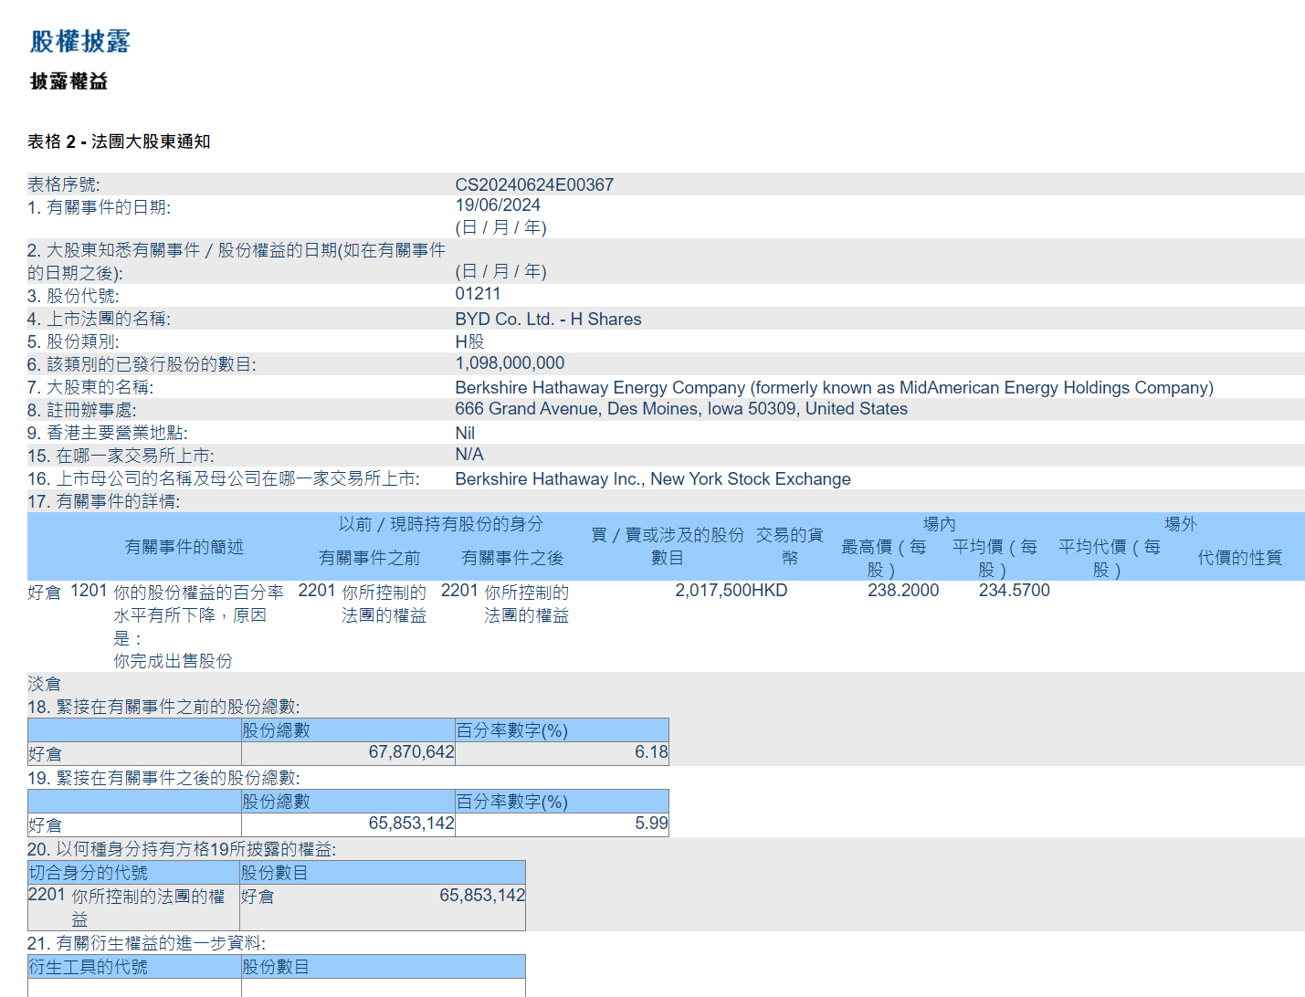Click the N/A exchange listing value
1305x997 pixels.
[469, 455]
